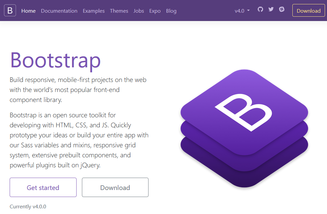327x214 pixels.
Task: Open Blog nav item
Action: pyautogui.click(x=171, y=11)
